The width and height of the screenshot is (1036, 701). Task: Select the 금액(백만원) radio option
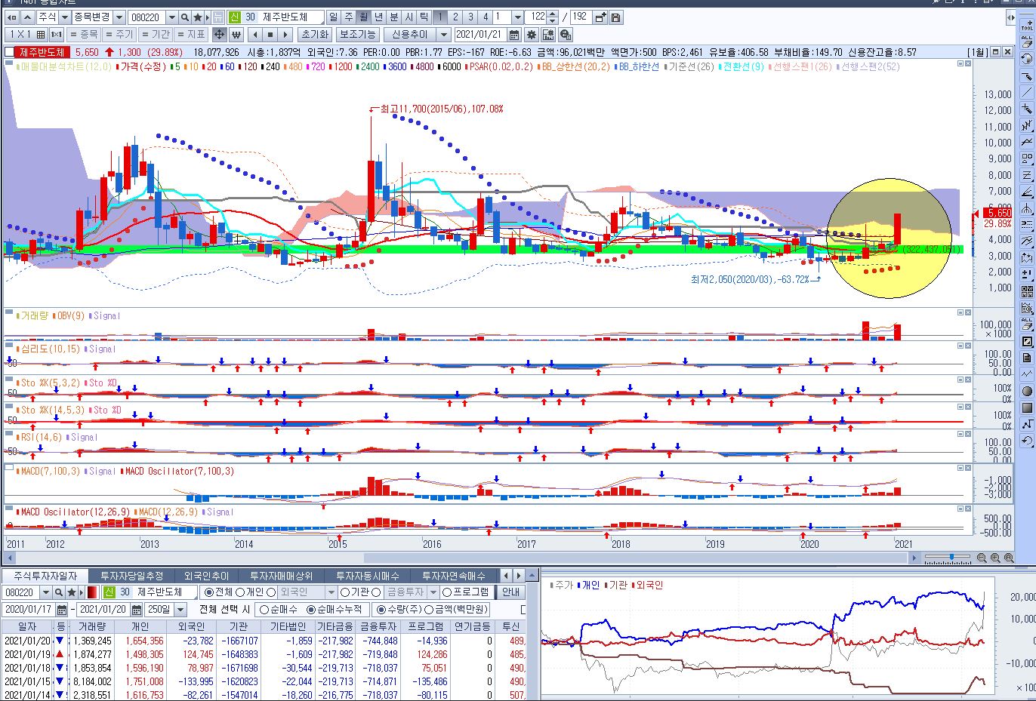click(429, 610)
